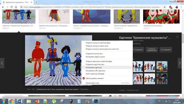Open Word from the taskbar
Image resolution: width=184 pixels, height=104 pixels.
[20, 101]
